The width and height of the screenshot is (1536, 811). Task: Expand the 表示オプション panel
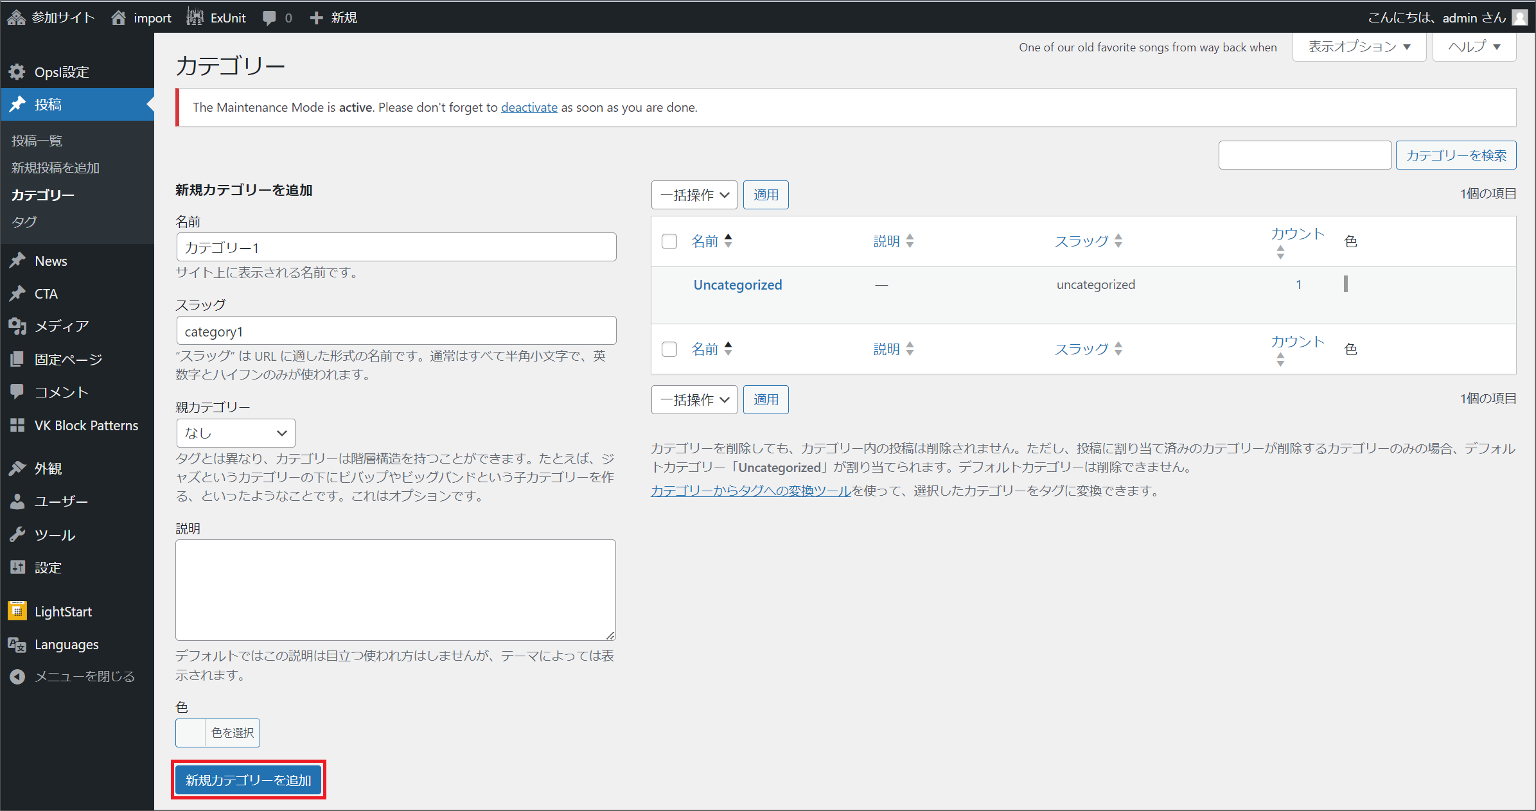coord(1359,47)
